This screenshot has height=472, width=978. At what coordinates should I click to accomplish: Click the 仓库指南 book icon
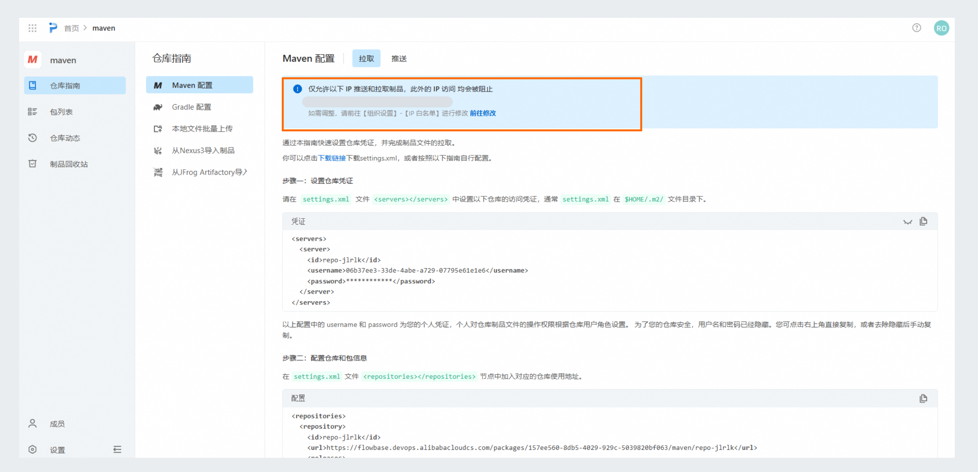coord(32,86)
